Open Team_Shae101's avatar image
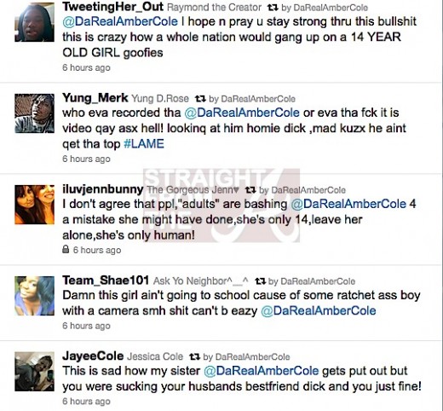The height and width of the screenshot is (411, 443). coord(34,296)
